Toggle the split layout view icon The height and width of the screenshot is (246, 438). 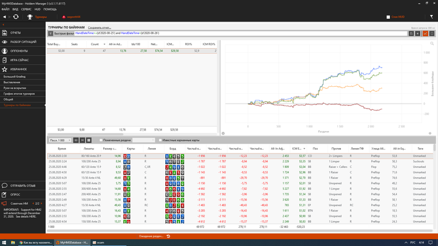coord(432,34)
